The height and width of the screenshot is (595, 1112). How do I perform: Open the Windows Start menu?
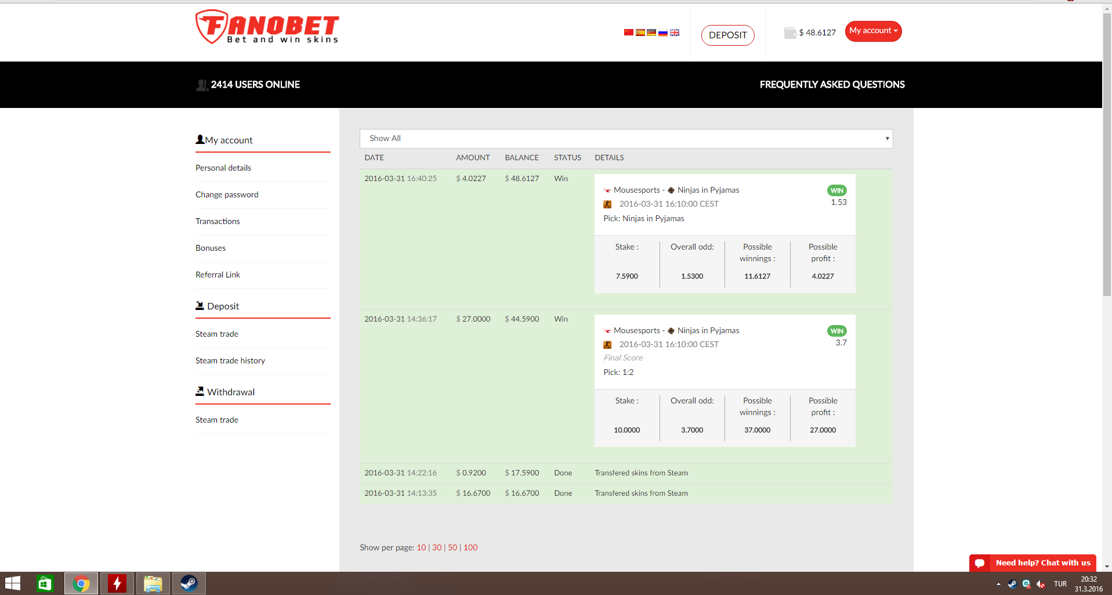[x=13, y=583]
